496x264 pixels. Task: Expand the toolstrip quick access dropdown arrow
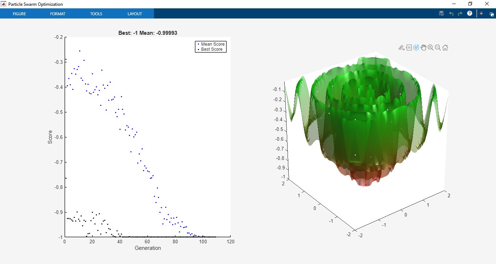point(481,13)
